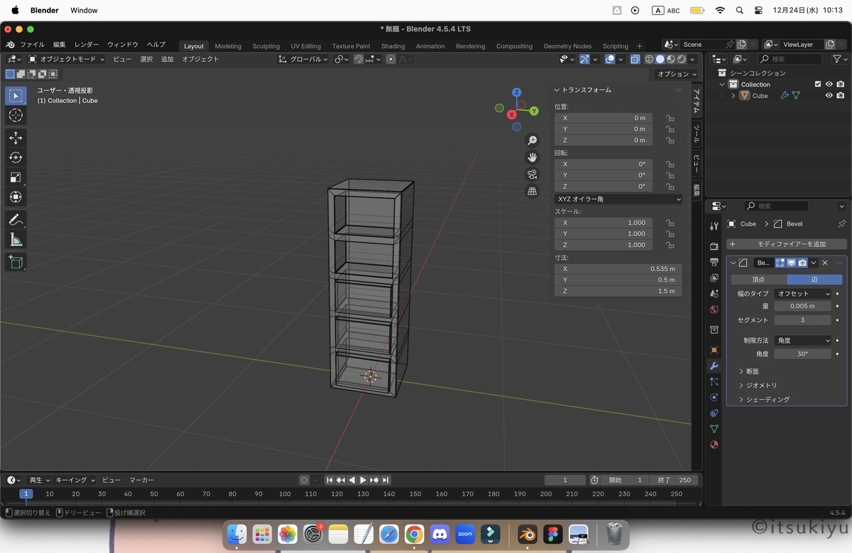Expand the Cube item in outliner
Image resolution: width=852 pixels, height=553 pixels.
[733, 96]
